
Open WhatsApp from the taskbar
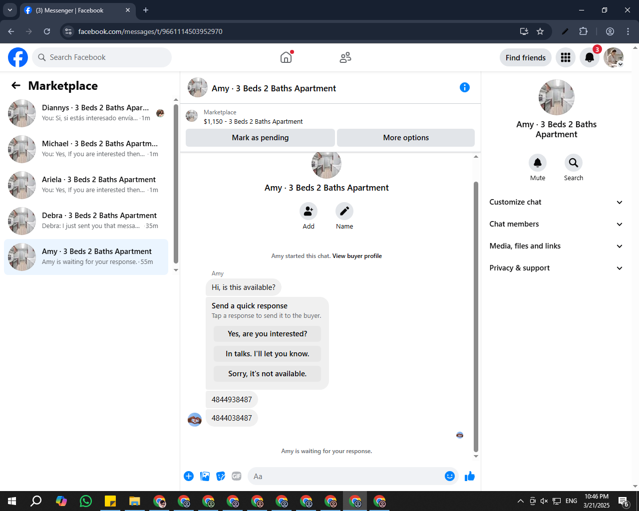click(x=86, y=501)
